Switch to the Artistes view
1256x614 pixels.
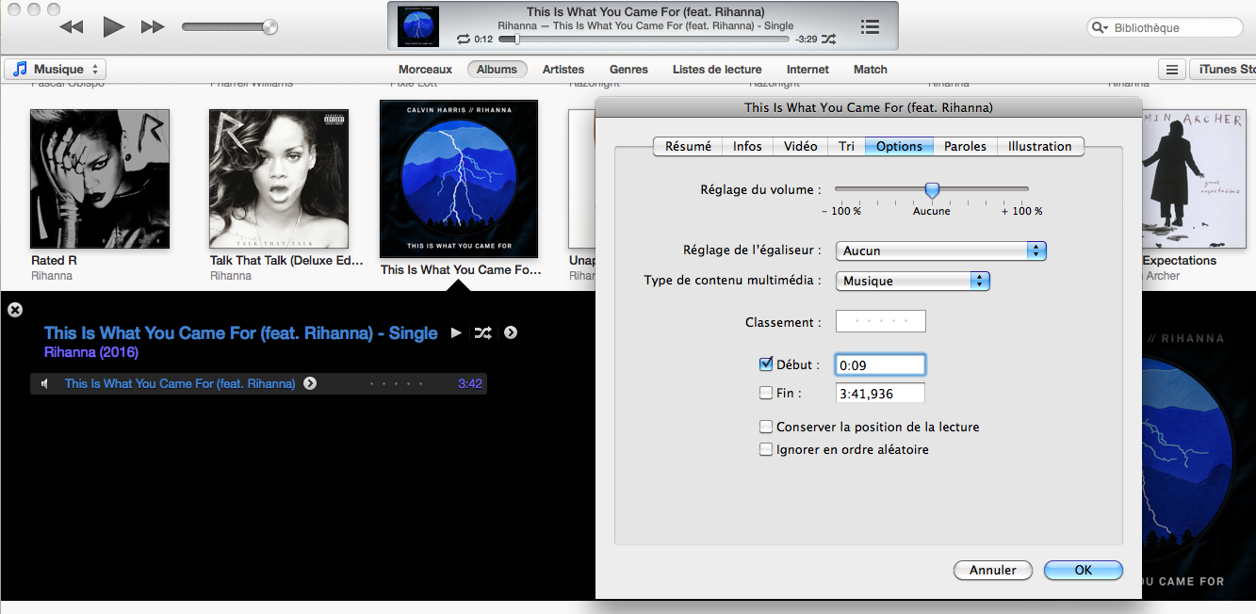[x=563, y=69]
